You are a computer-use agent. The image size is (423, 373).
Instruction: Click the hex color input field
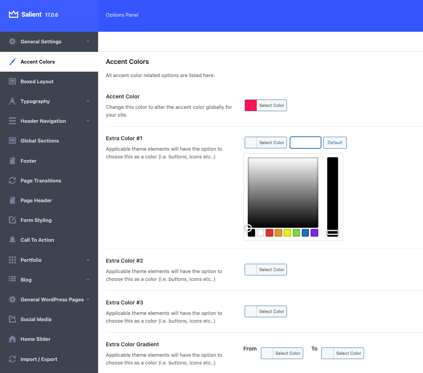coord(305,143)
